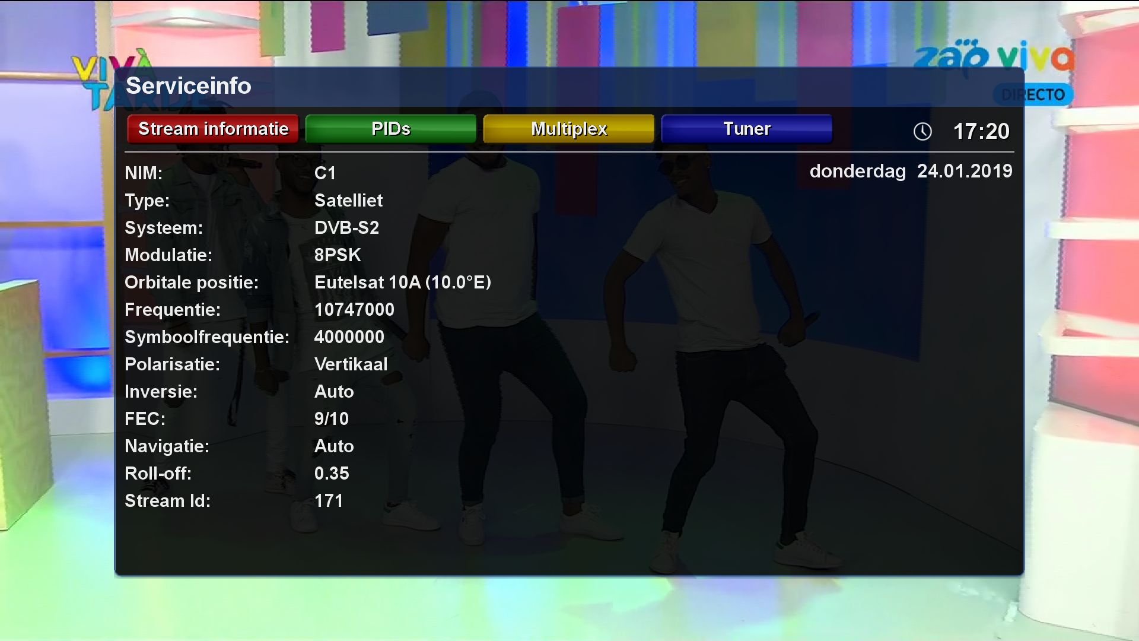Show Tuner details via the blue button

[746, 128]
